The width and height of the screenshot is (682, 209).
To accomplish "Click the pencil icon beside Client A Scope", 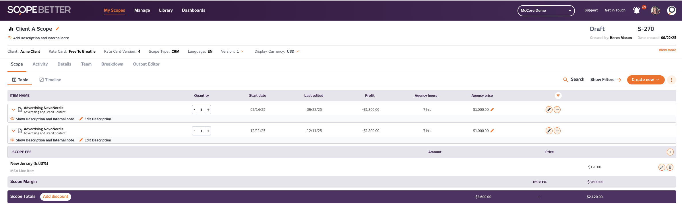I will tap(57, 29).
